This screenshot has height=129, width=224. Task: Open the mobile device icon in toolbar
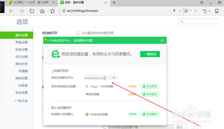[x=217, y=11]
